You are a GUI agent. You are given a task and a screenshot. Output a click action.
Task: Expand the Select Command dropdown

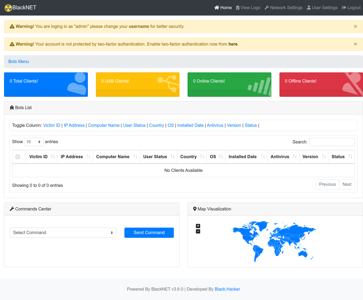(x=63, y=233)
